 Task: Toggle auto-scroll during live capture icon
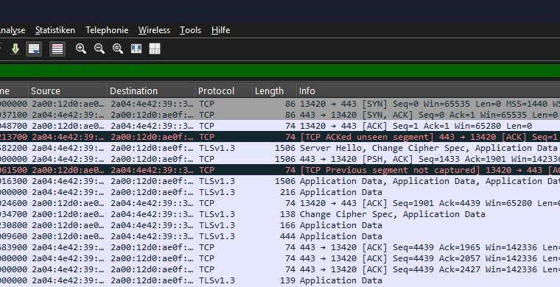(x=34, y=49)
